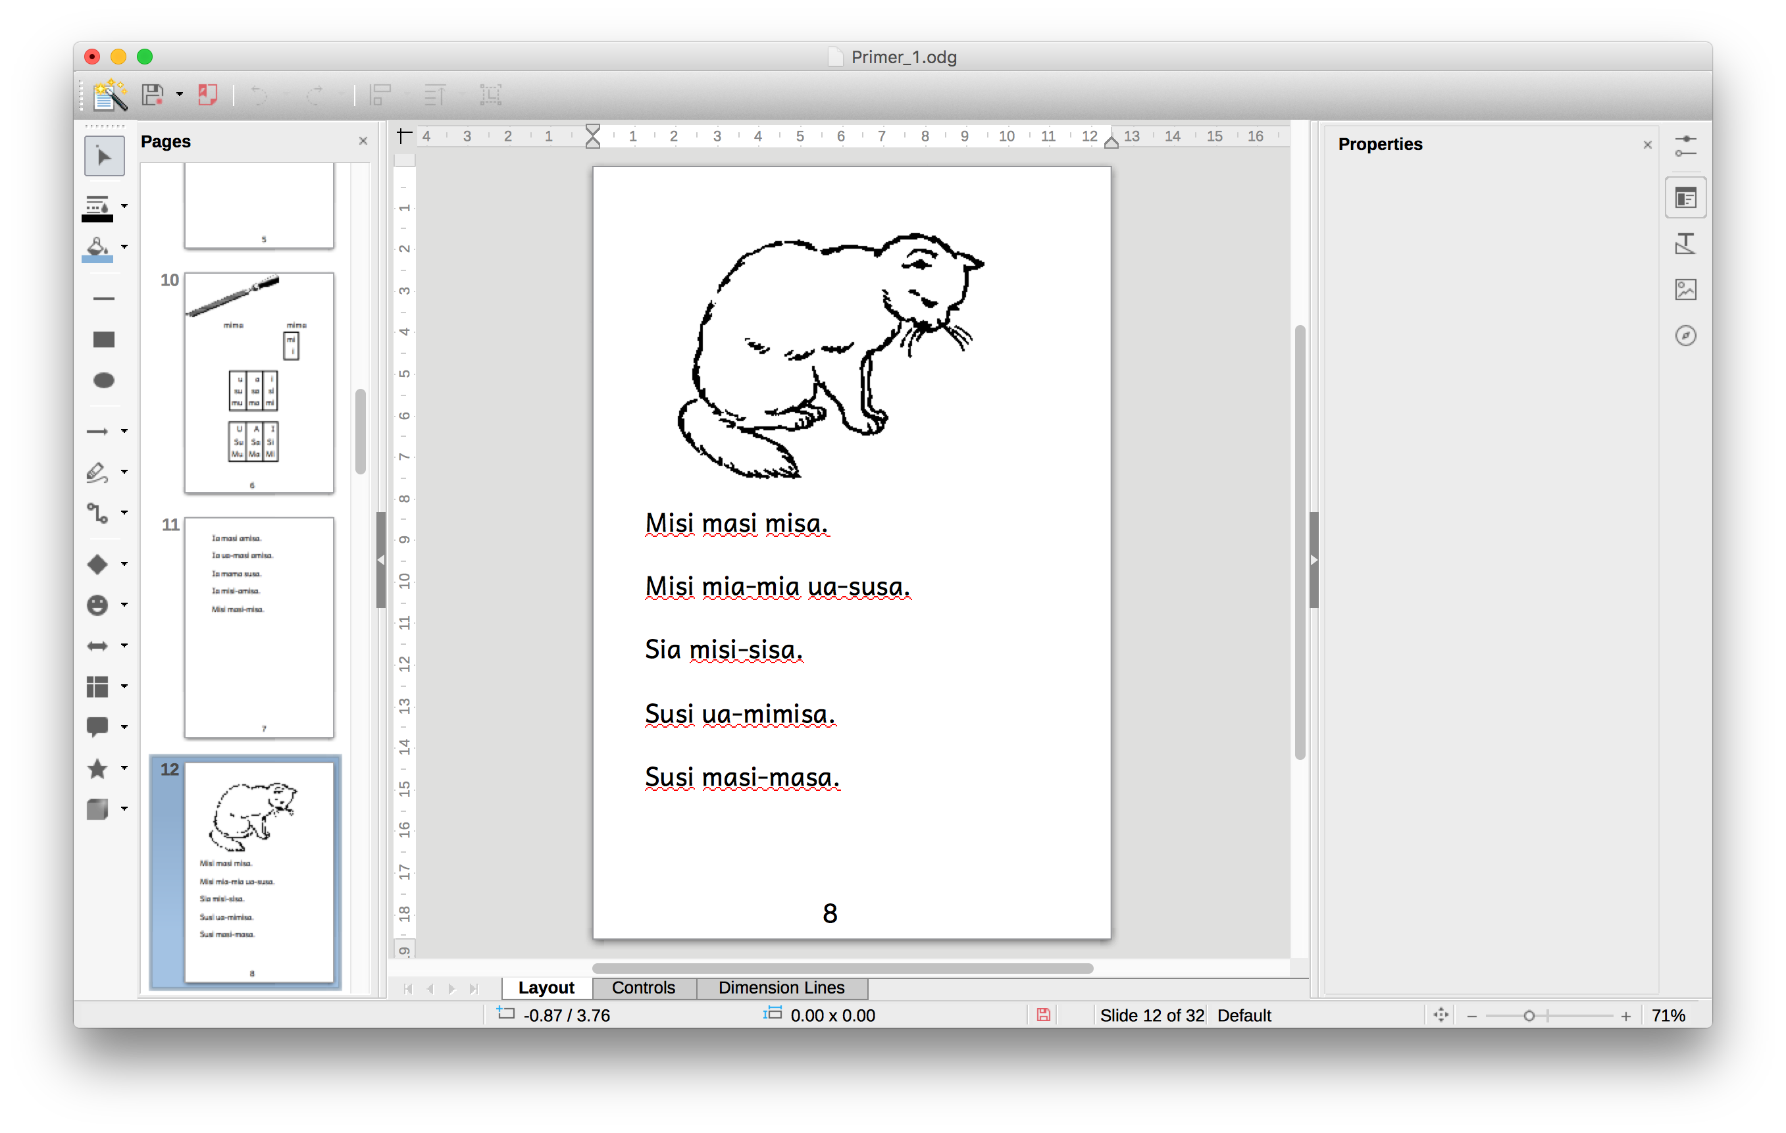Collapse the Pages panel with left handle
Viewport: 1786px width, 1133px height.
tap(380, 560)
